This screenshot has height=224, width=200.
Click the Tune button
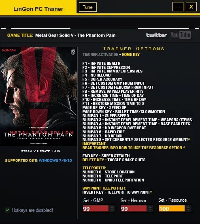pos(87,7)
